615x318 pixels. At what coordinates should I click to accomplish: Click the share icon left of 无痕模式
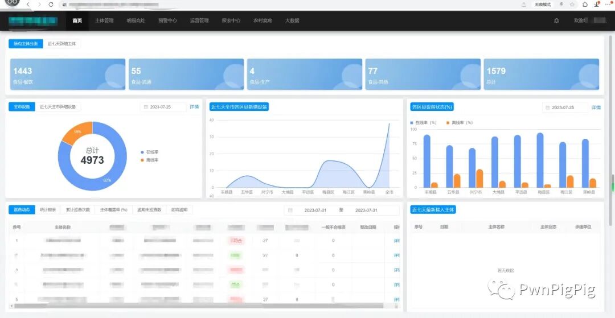click(524, 5)
